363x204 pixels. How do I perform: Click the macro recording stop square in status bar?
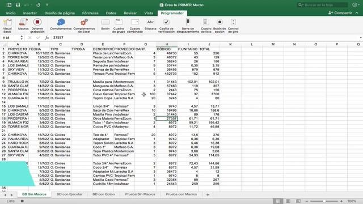coord(22,201)
